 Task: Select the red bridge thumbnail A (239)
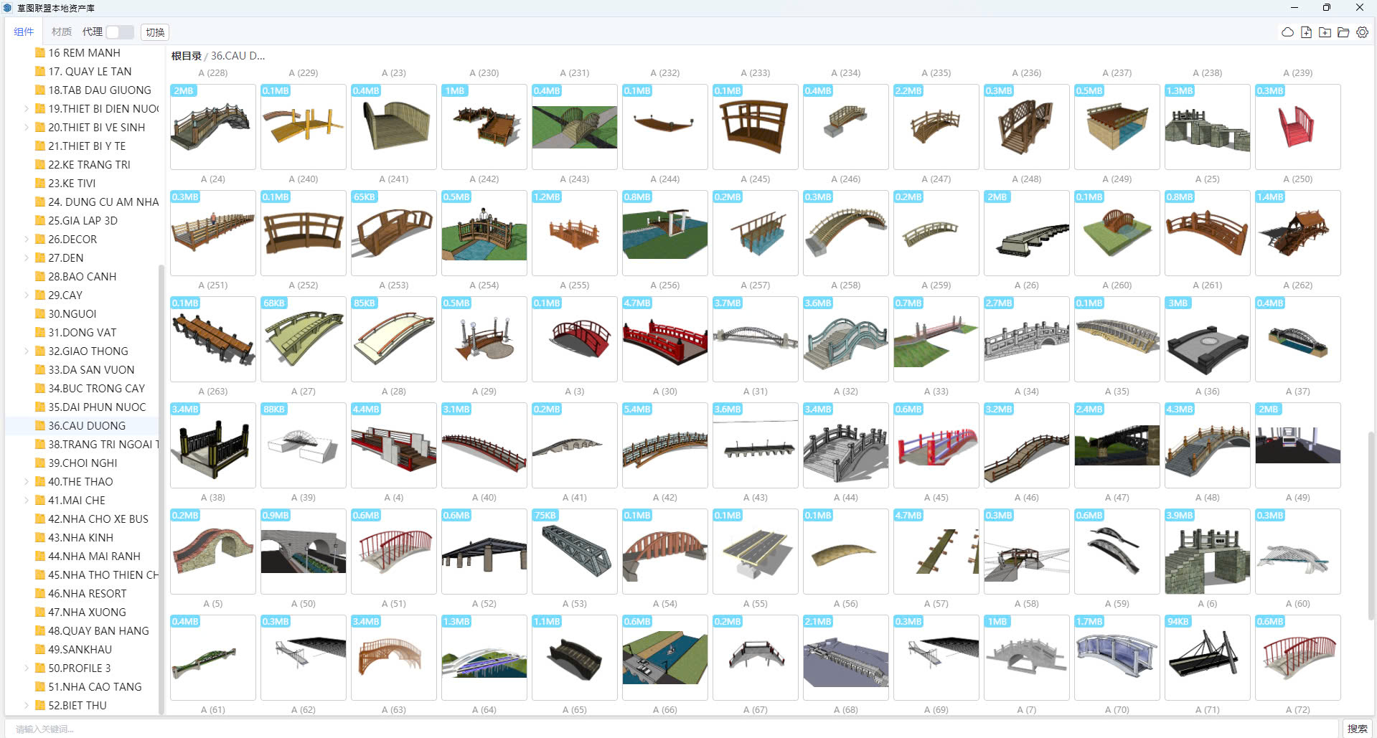pyautogui.click(x=1297, y=126)
